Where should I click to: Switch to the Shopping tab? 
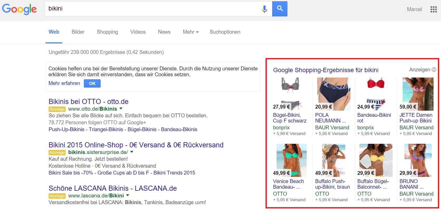[107, 32]
